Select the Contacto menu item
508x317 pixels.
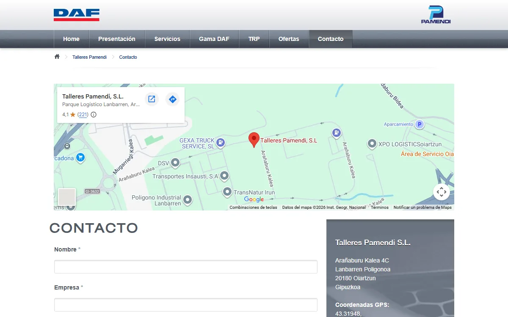(x=331, y=39)
